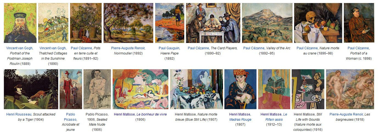Select the Valley of the Arc thumbnail
379x133 pixels.
tap(267, 23)
